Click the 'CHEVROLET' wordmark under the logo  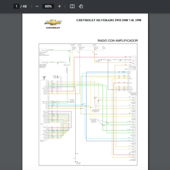(x=53, y=28)
